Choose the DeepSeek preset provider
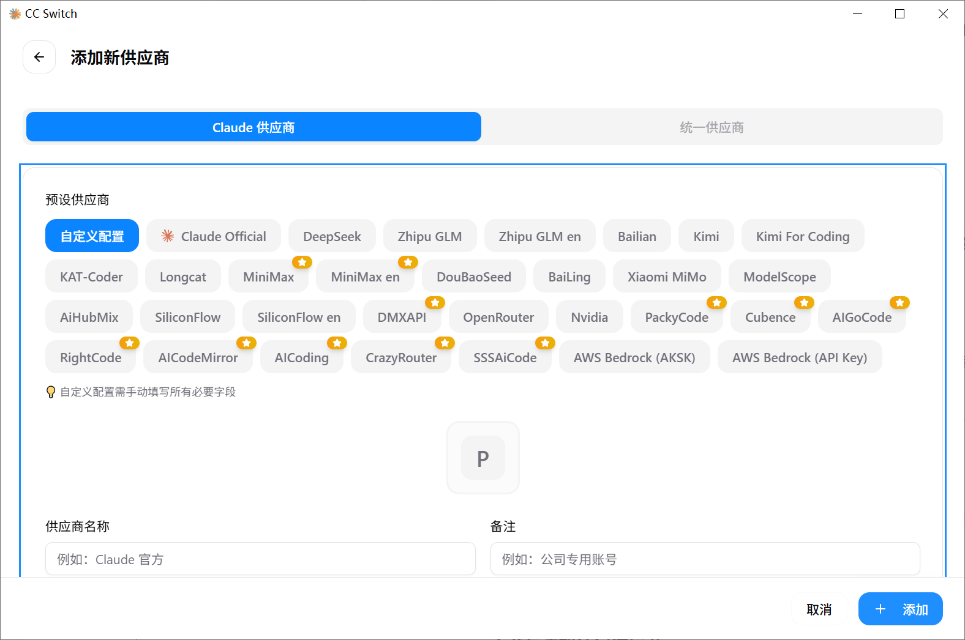The height and width of the screenshot is (640, 965). pos(332,236)
